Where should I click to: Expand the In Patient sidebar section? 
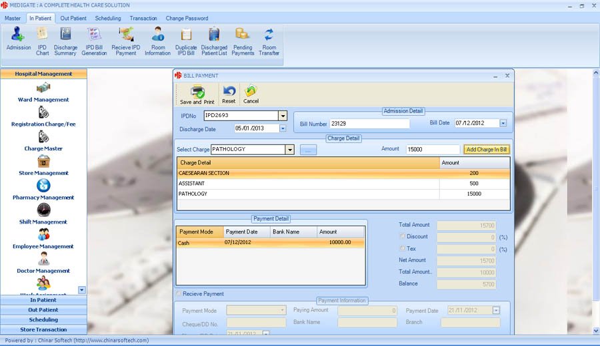[43, 300]
